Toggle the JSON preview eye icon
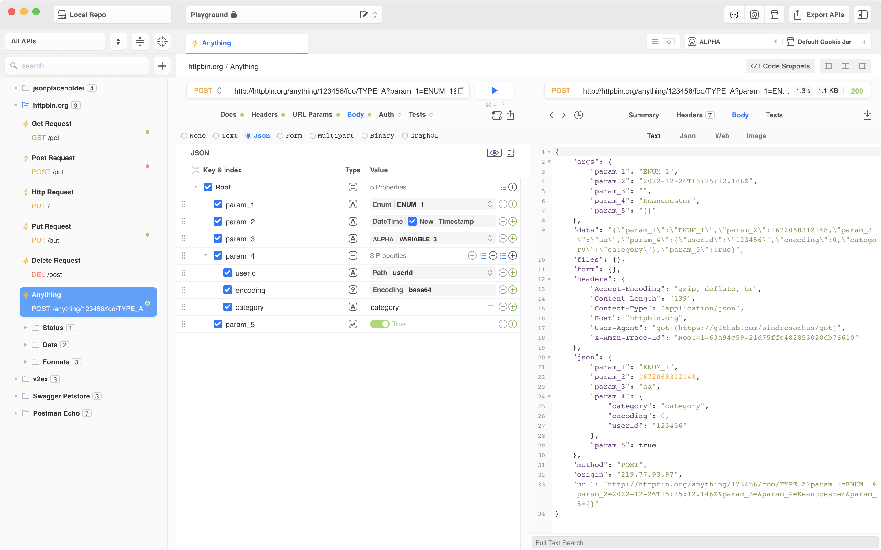Screen dimensions: 881x550 point(494,153)
